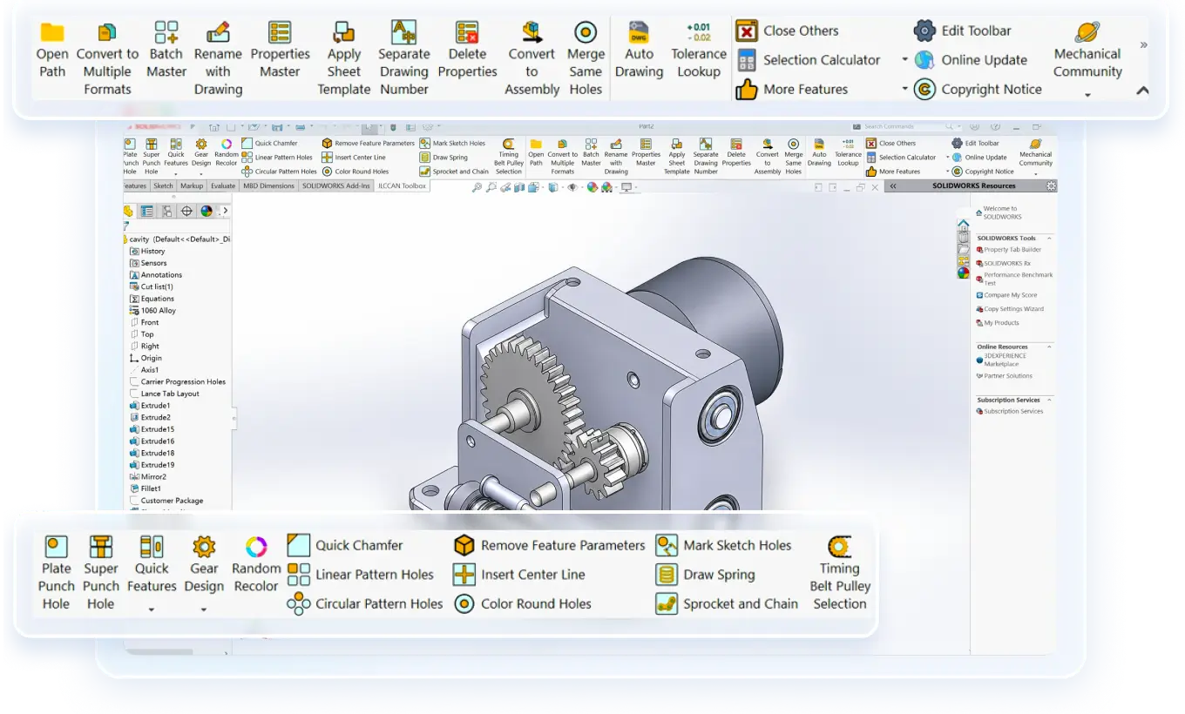
Task: Select the SOLIDWORKS Add-Ins tab
Action: coord(335,185)
